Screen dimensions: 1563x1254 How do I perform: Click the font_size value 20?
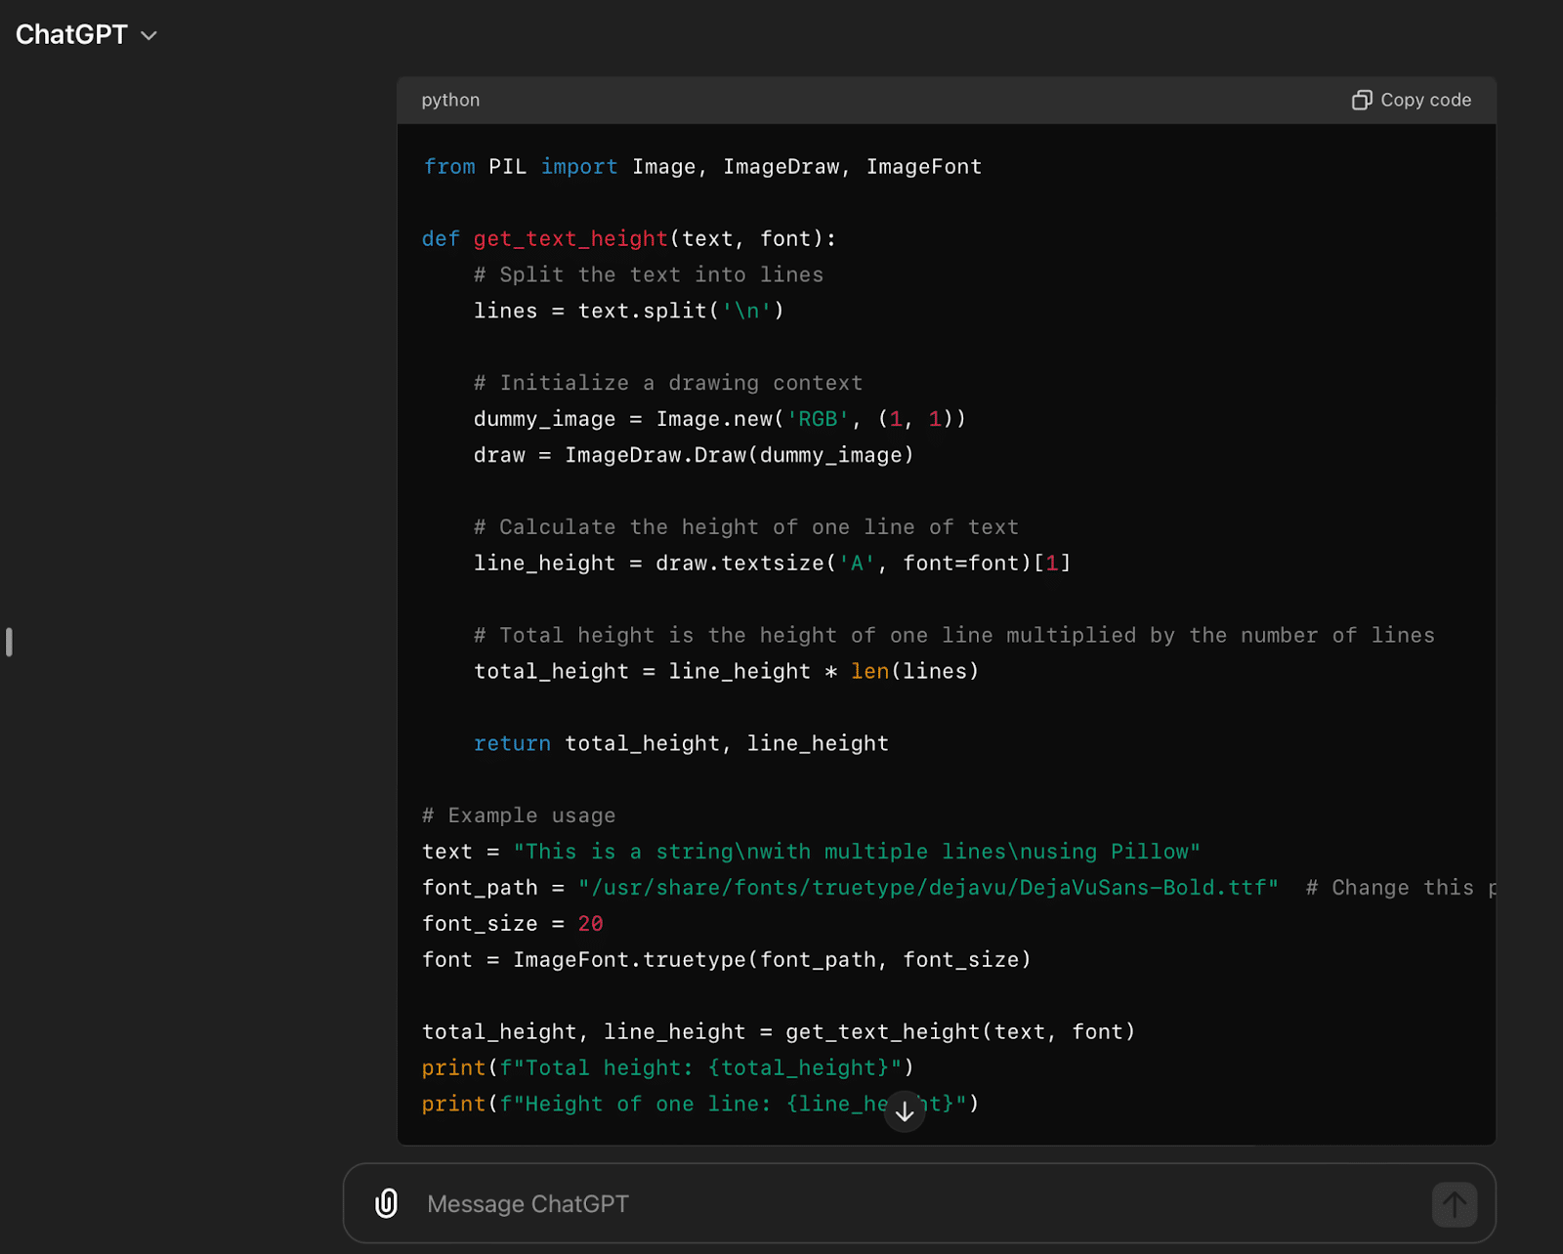pyautogui.click(x=590, y=924)
